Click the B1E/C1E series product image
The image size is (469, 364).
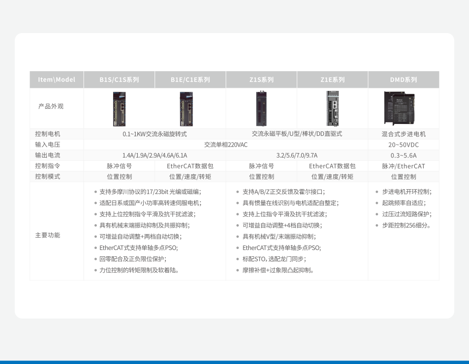pyautogui.click(x=186, y=109)
